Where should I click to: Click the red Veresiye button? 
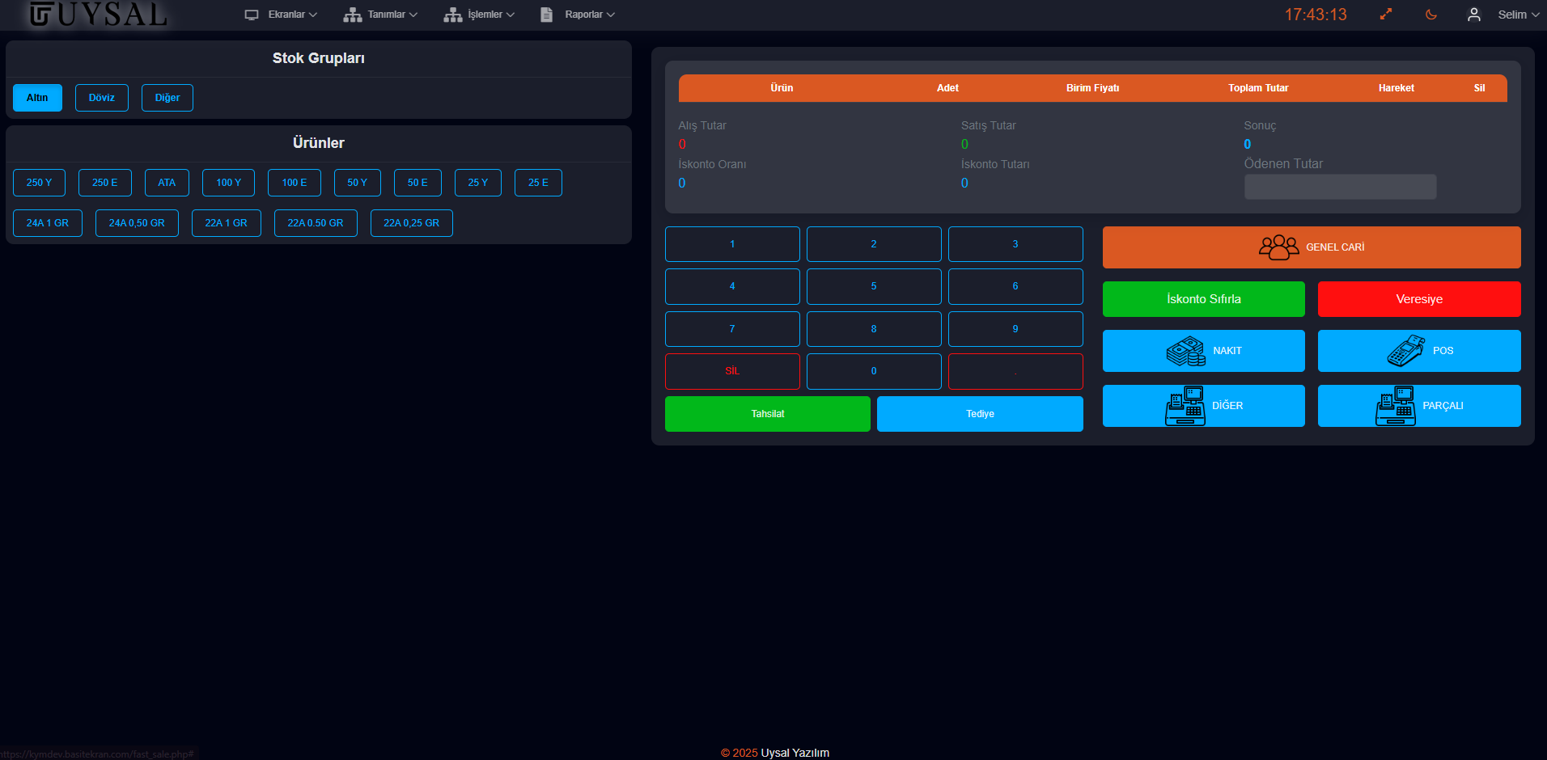tap(1419, 299)
